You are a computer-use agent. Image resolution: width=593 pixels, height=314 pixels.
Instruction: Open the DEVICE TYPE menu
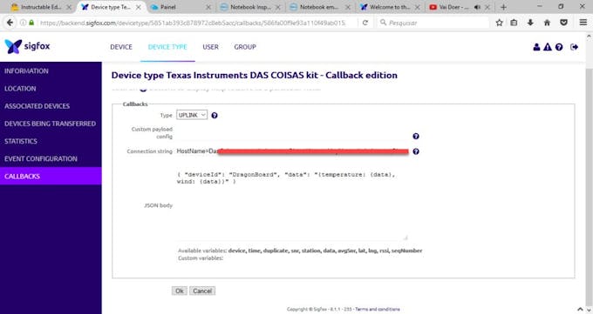click(x=167, y=47)
